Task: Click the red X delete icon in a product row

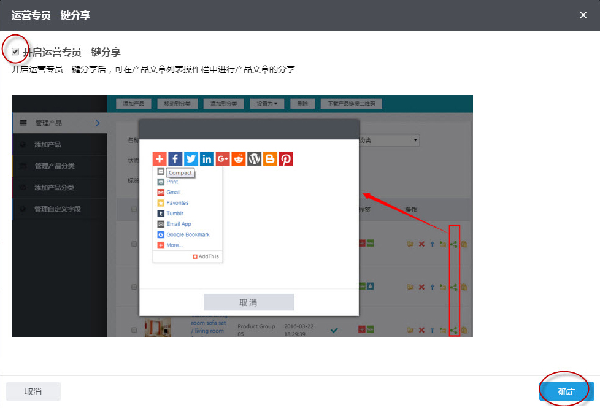Action: (x=423, y=243)
